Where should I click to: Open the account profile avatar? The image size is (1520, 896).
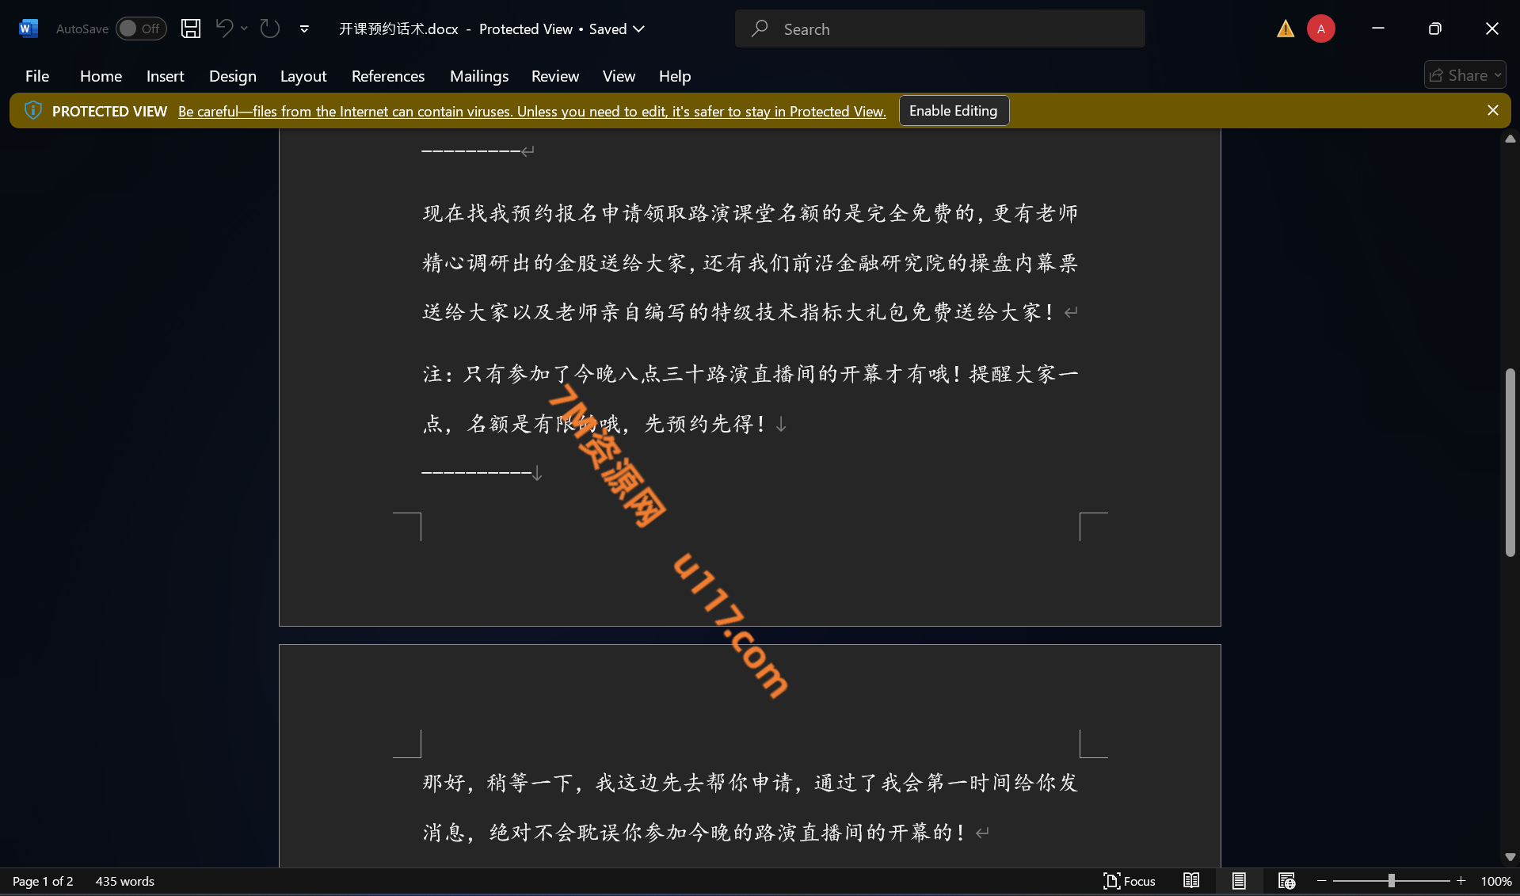click(1320, 29)
